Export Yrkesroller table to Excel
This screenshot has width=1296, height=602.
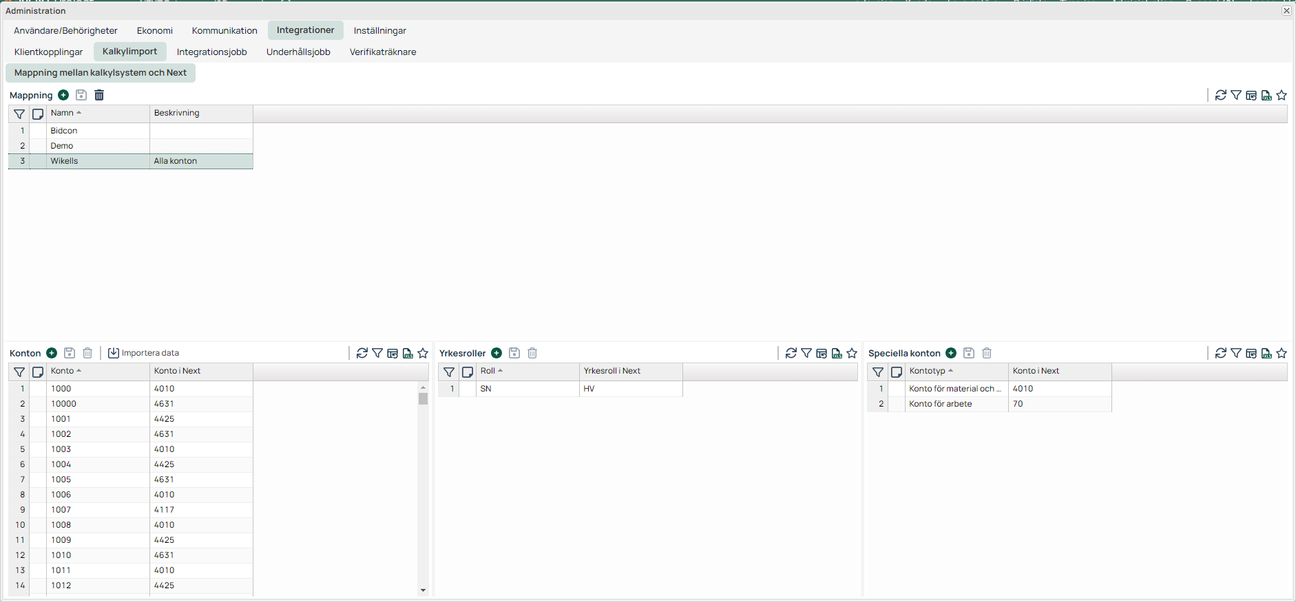[x=837, y=353]
